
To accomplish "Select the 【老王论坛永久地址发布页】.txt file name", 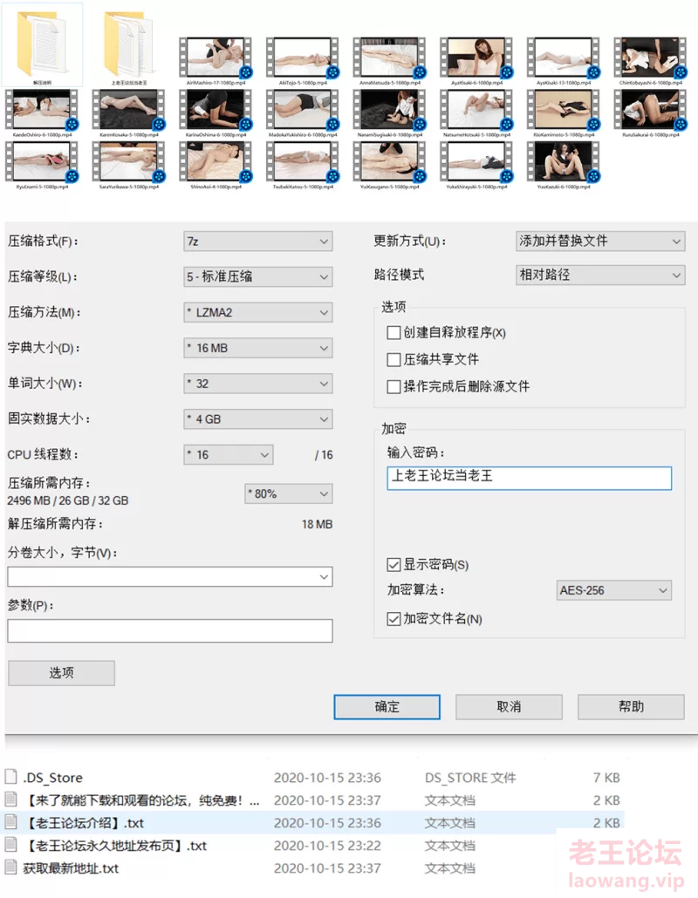I will coord(116,846).
